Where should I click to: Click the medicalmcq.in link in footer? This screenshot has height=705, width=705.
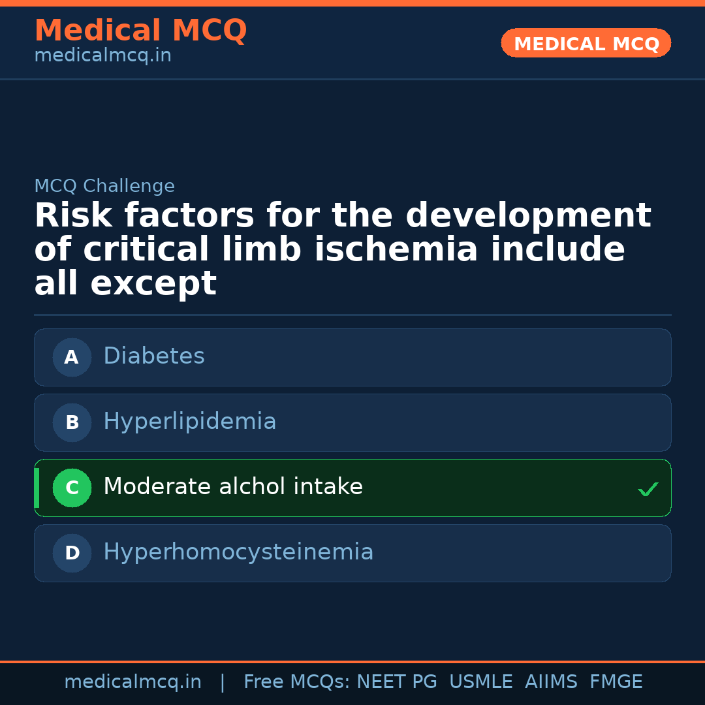(x=133, y=682)
